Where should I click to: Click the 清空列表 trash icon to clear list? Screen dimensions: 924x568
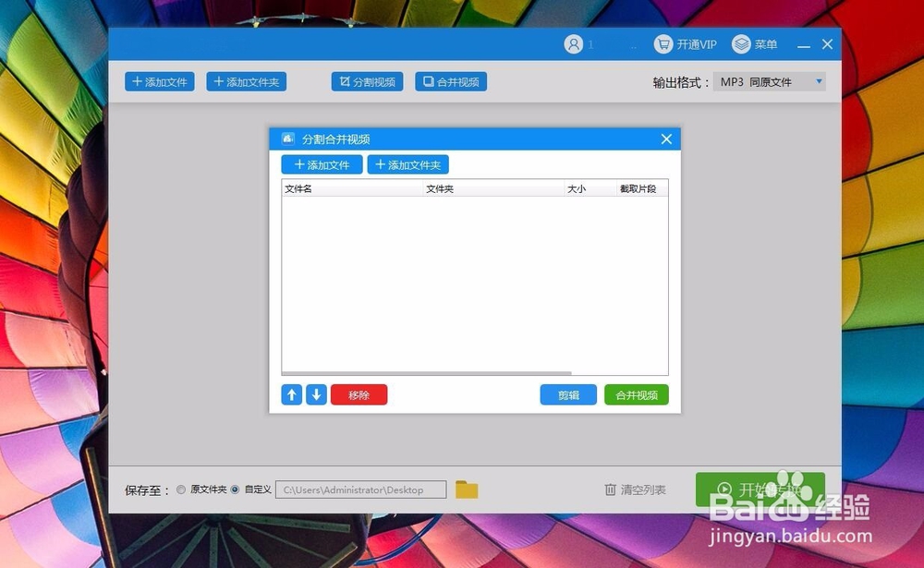pyautogui.click(x=612, y=489)
